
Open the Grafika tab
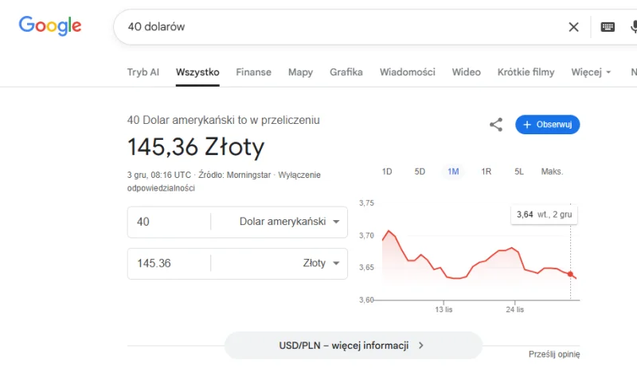pyautogui.click(x=346, y=72)
